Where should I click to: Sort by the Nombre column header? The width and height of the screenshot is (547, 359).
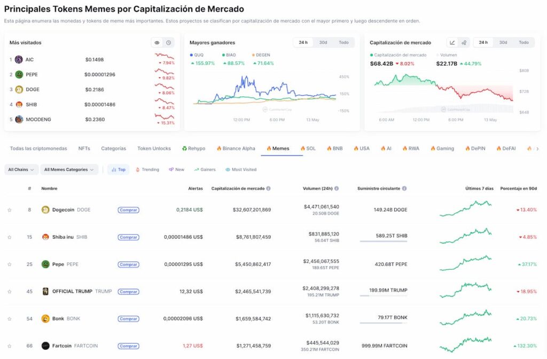tap(49, 189)
